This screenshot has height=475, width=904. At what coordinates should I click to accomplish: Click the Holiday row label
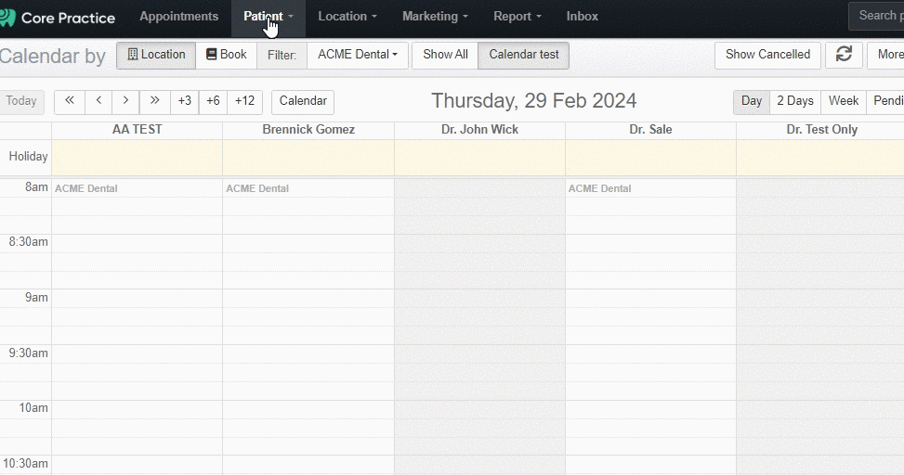[28, 157]
